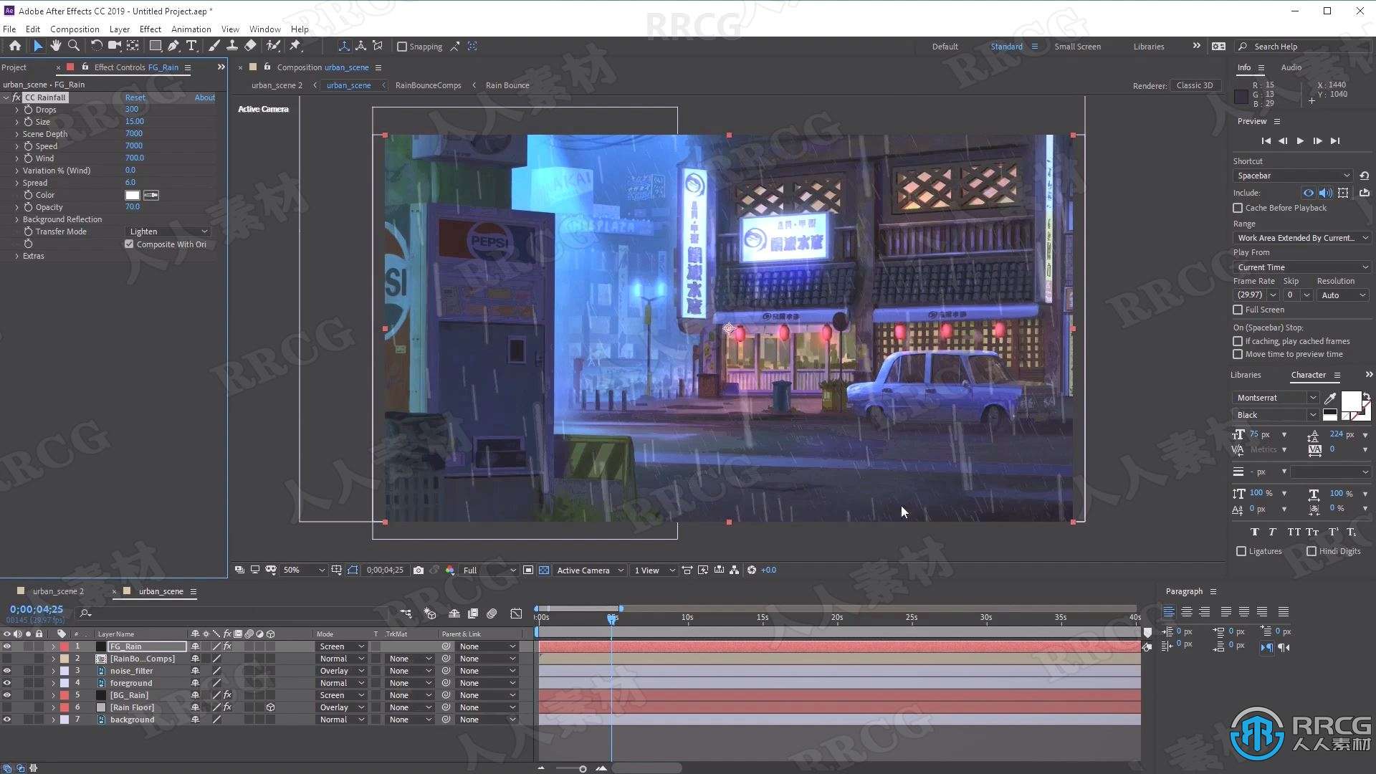Screen dimensions: 1376x774
Task: Select the Pan Behind anchor point tool
Action: pos(133,46)
